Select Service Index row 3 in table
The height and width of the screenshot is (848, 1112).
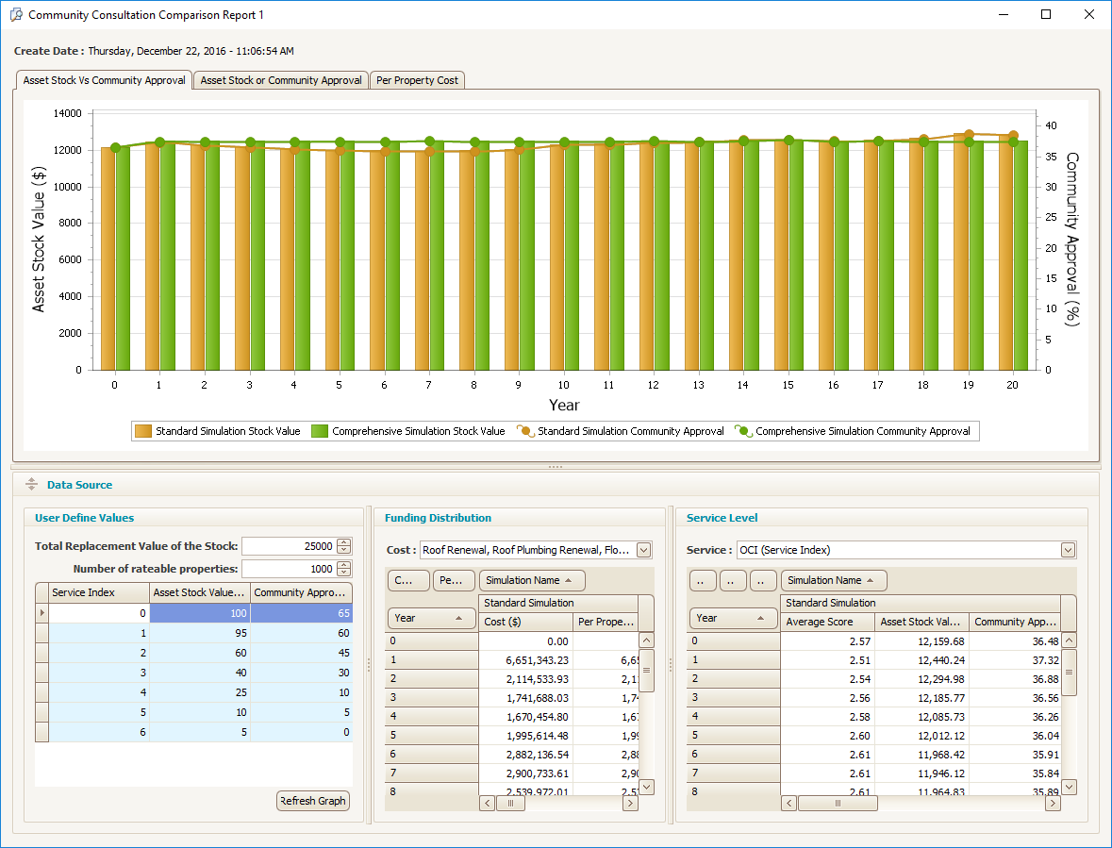point(99,673)
